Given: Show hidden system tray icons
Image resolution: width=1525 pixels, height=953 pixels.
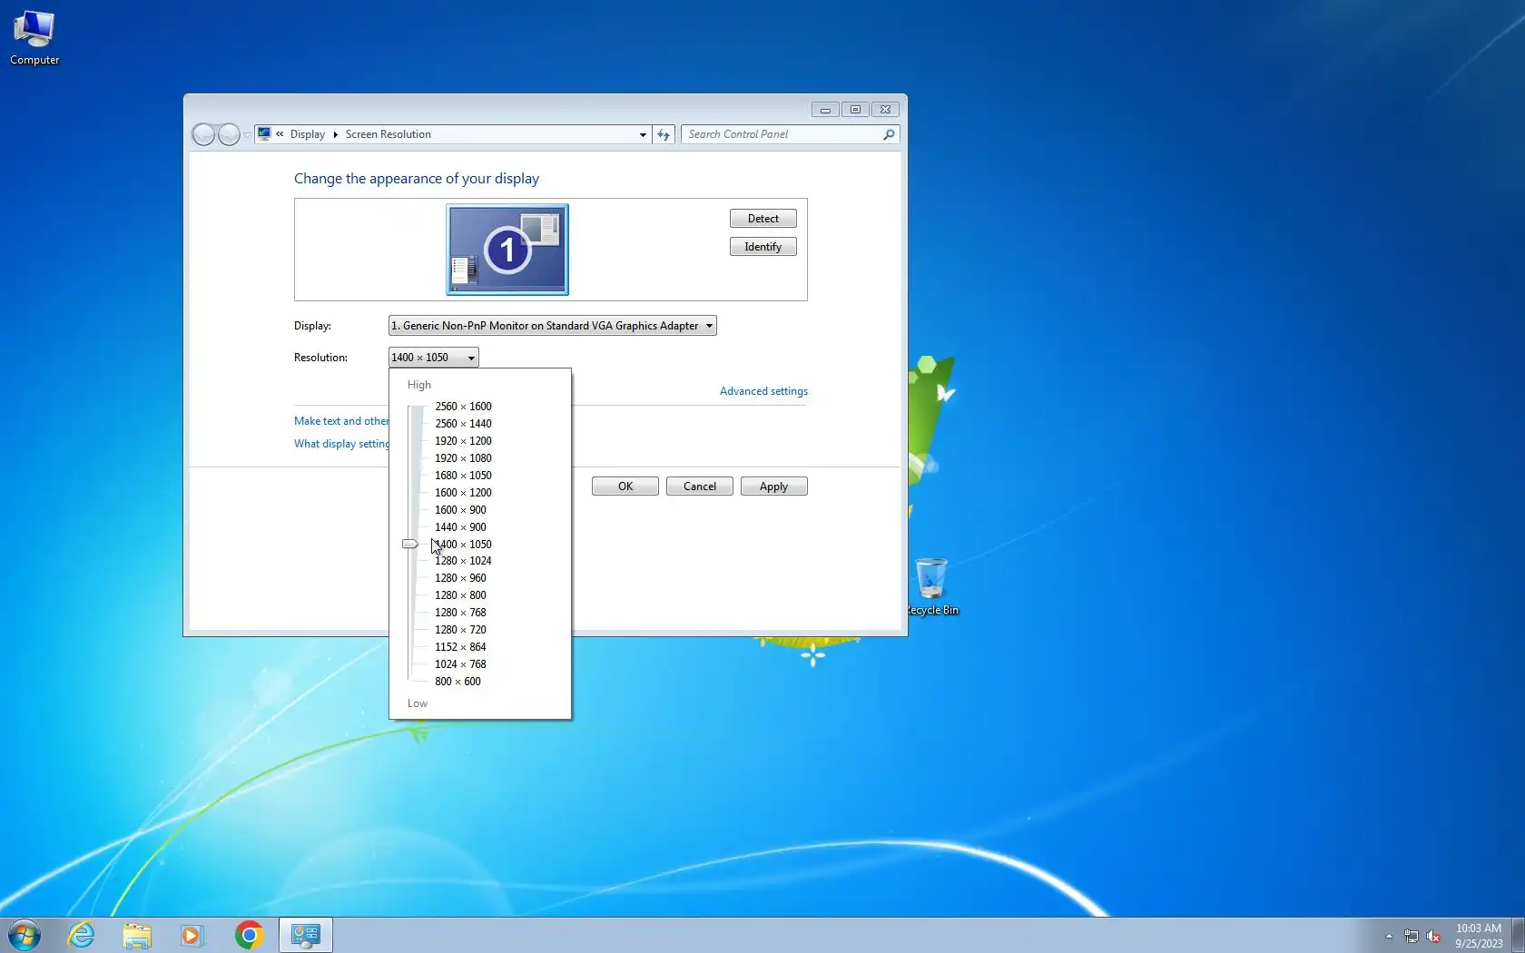Looking at the screenshot, I should [1389, 936].
